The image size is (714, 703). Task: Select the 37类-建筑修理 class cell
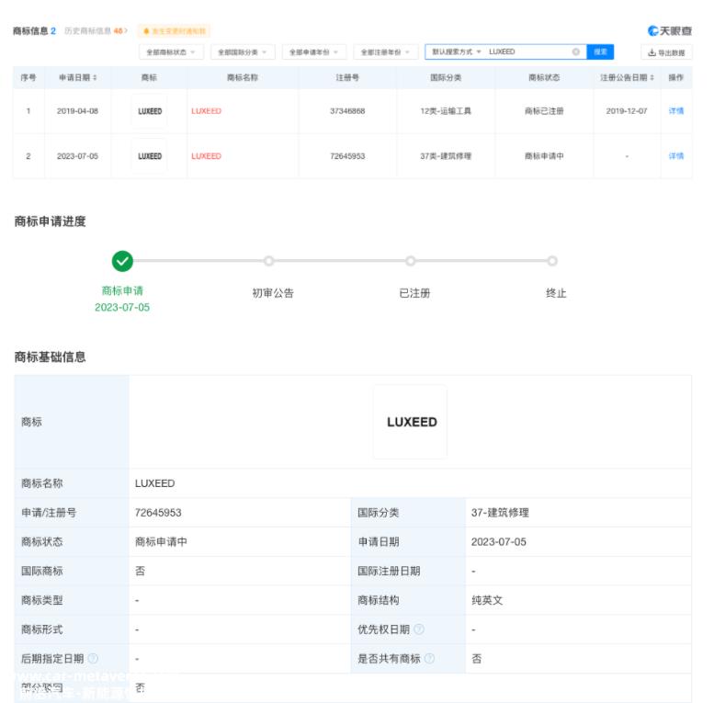click(446, 156)
